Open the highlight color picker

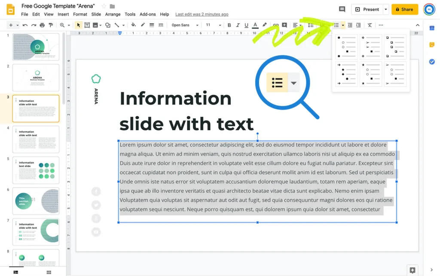tap(264, 25)
